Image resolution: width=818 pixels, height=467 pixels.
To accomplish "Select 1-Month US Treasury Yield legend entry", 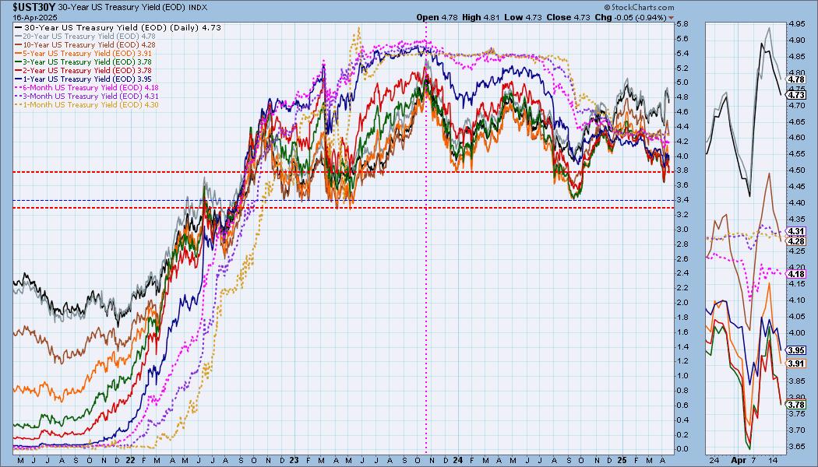I will click(87, 105).
